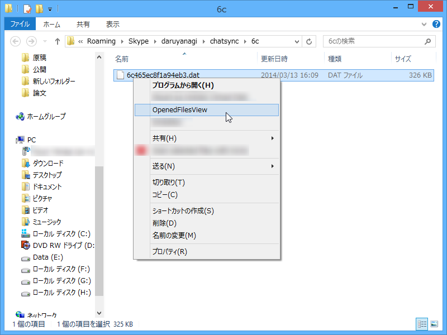The height and width of the screenshot is (335, 447).
Task: Open ミュージック in navigation pane
Action: 47,222
